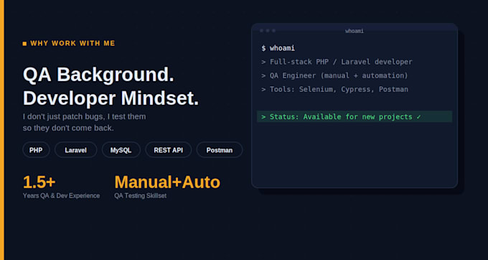488x260 pixels.
Task: Click the first dot in terminal title bar
Action: click(x=261, y=30)
